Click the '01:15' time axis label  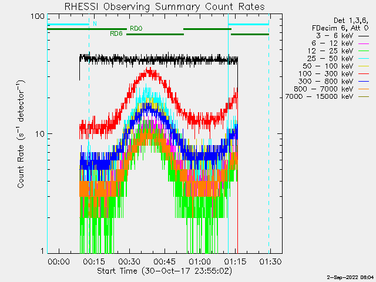point(235,261)
